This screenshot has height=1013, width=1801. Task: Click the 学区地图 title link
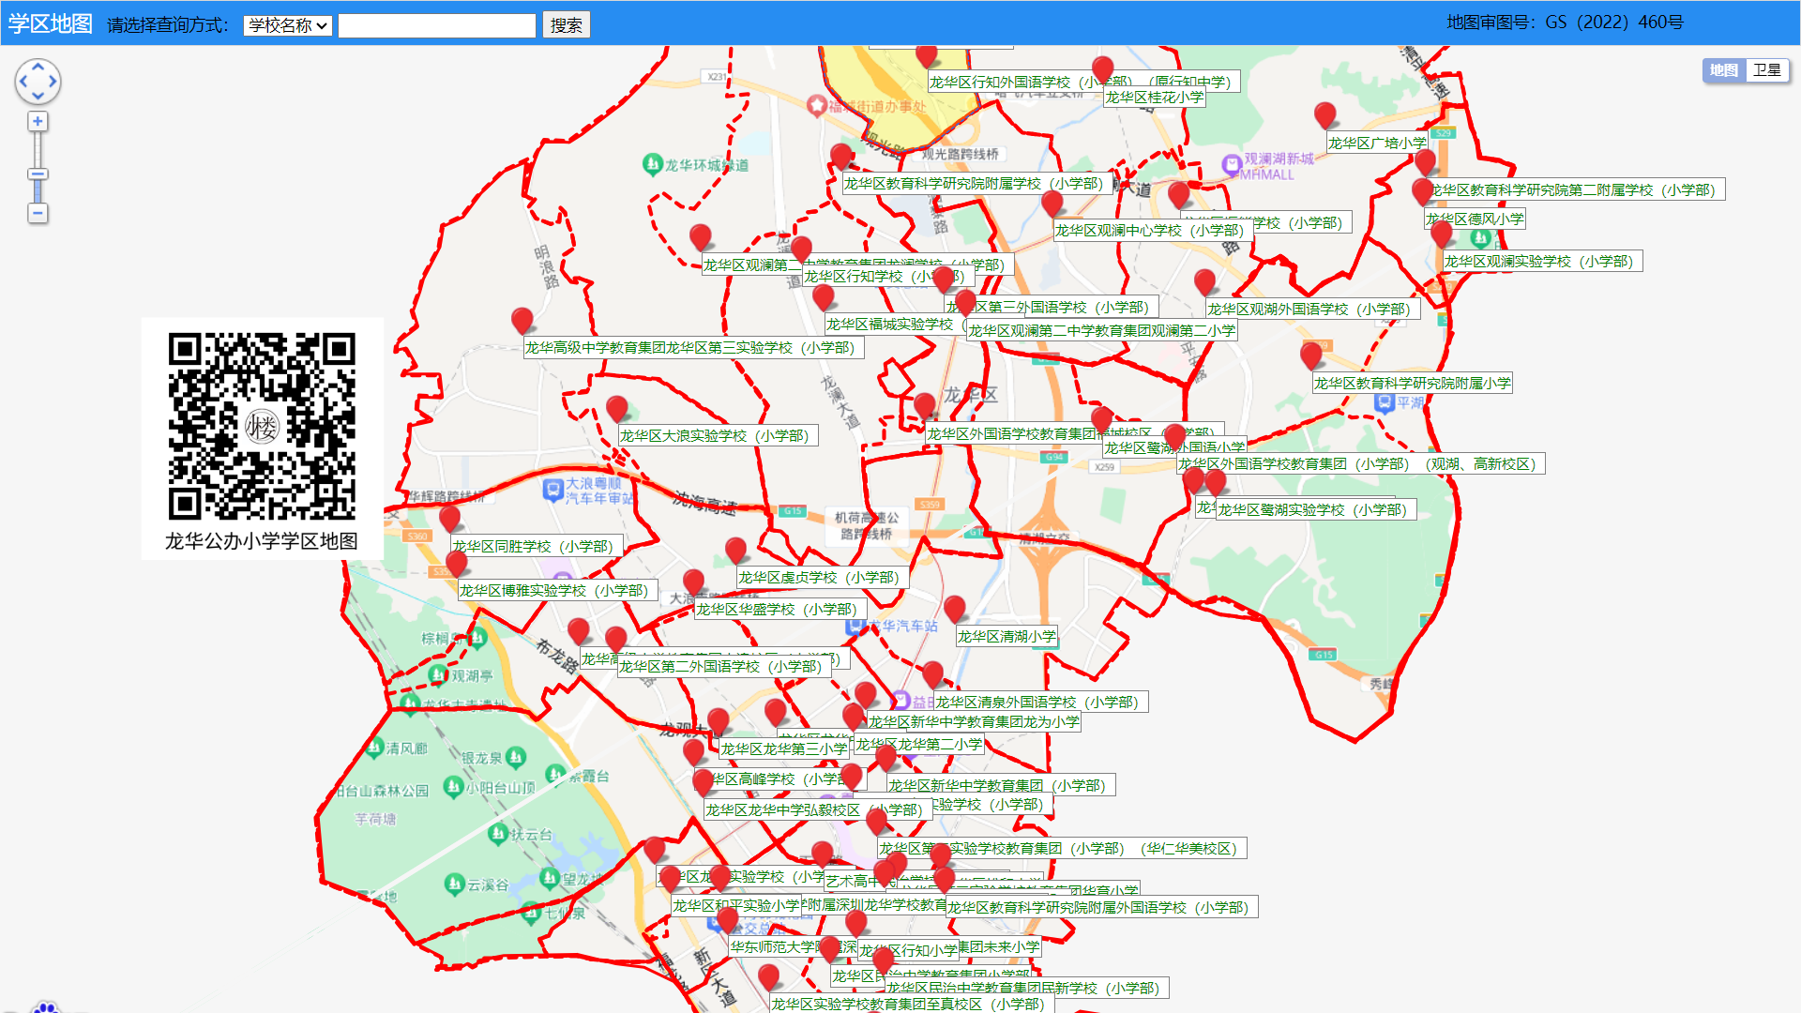pos(51,23)
